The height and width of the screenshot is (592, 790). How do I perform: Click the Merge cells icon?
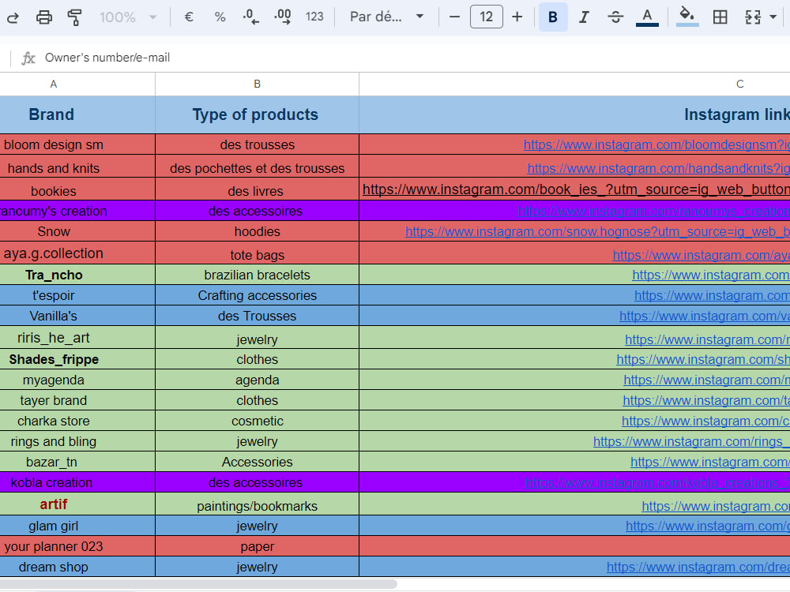[753, 17]
